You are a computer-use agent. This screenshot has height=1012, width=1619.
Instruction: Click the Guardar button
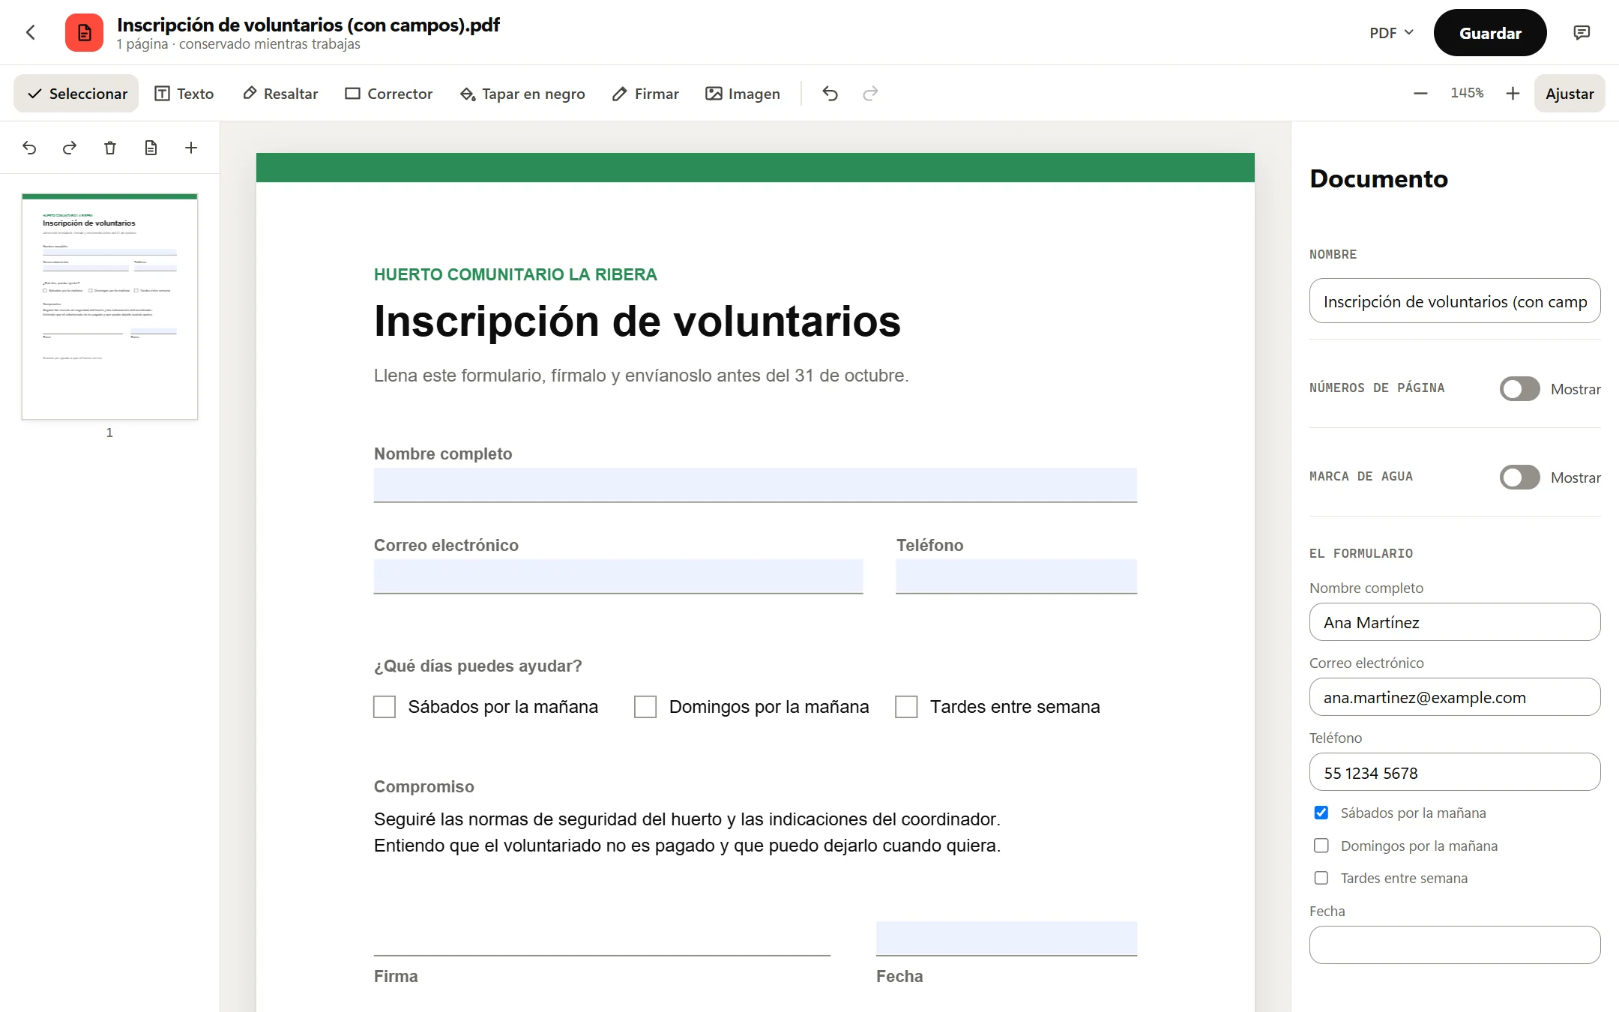(1490, 33)
